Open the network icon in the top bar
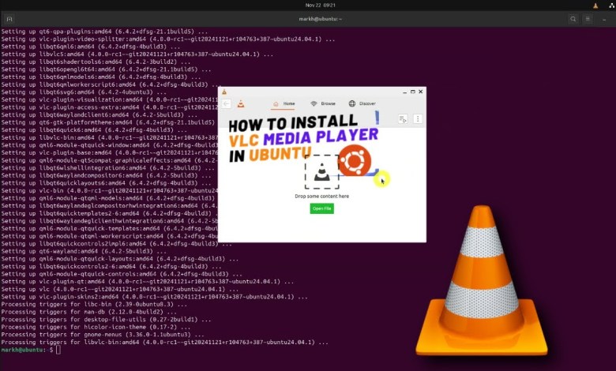This screenshot has width=616, height=371. 612,5
